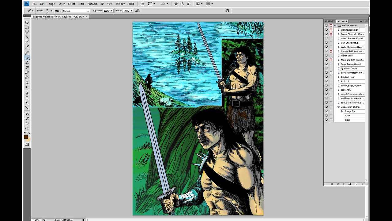392x221 pixels.
Task: Toggle dialog for Custom RGB to Grayscale
Action: (331, 51)
